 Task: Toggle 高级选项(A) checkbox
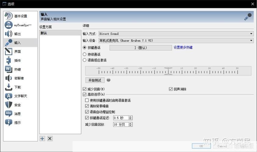[84, 94]
